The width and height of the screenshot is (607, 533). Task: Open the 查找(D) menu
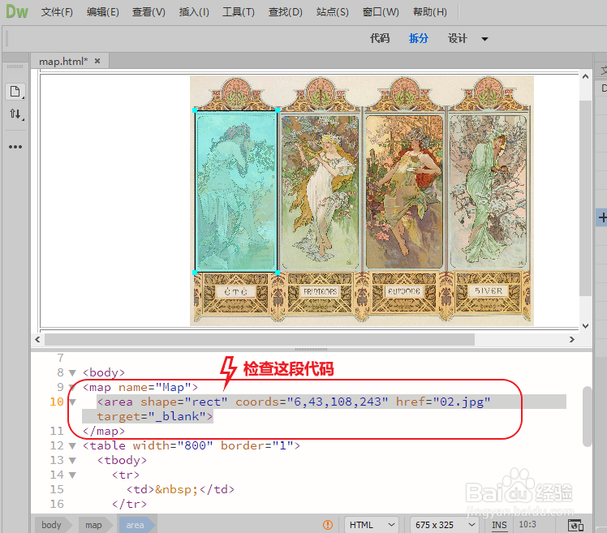point(286,12)
